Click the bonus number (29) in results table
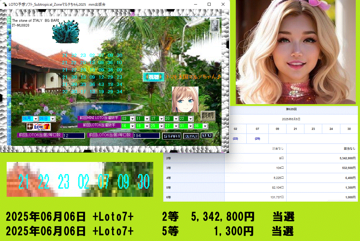360x241 pixels. click(x=257, y=139)
